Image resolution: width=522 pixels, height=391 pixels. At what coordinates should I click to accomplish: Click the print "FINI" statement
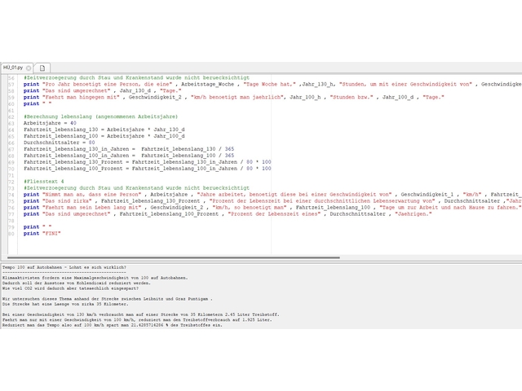(42, 234)
